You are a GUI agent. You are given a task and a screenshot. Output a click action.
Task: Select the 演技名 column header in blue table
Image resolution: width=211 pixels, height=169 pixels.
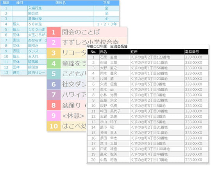(61, 3)
